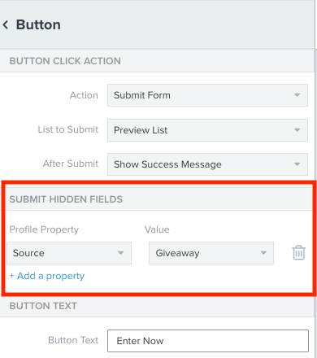Click the Button panel title
The image size is (317, 358).
[x=38, y=24]
